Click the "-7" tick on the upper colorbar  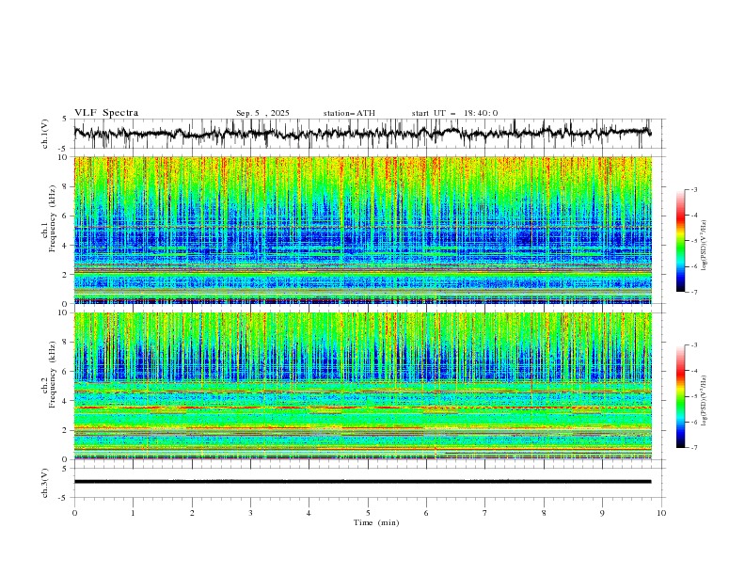click(x=694, y=293)
